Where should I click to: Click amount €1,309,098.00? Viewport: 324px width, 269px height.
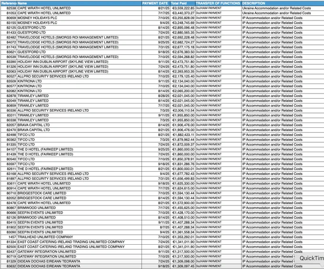pyautogui.click(x=183, y=261)
